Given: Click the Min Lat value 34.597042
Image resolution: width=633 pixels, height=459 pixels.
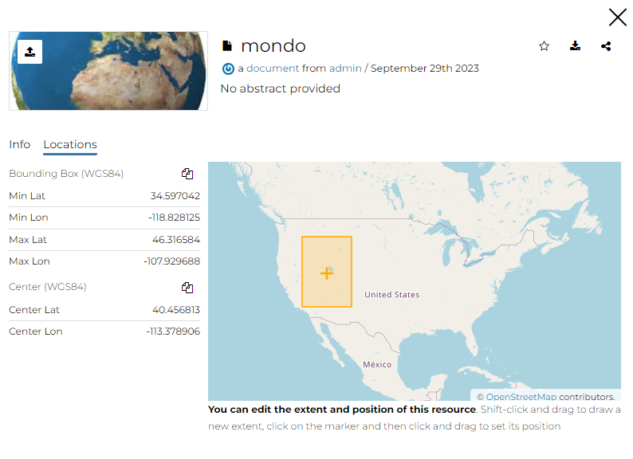Looking at the screenshot, I should [175, 196].
